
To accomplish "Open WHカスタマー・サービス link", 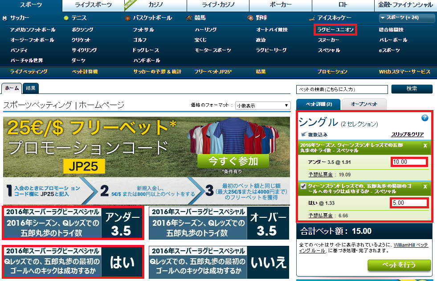I will click(x=404, y=72).
